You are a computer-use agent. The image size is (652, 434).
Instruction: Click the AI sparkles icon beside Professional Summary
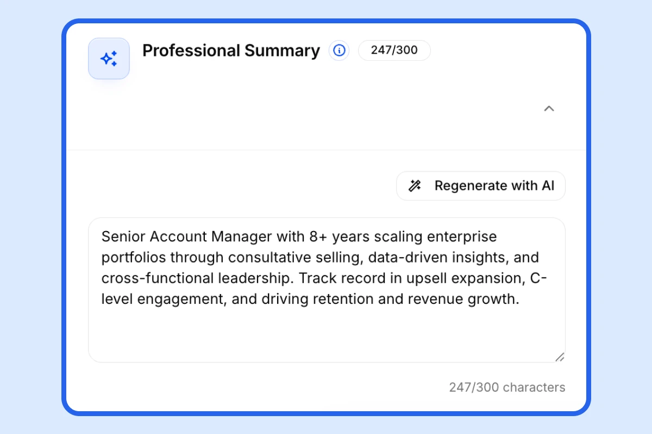coord(109,58)
